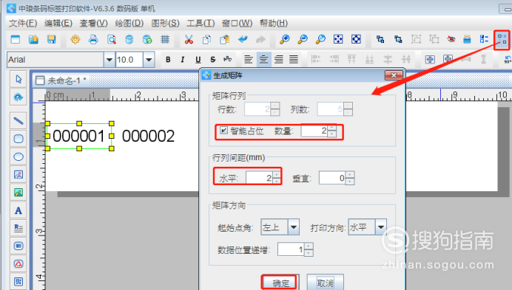Click the 水平 spacing input field
The height and width of the screenshot is (290, 512).
[260, 178]
